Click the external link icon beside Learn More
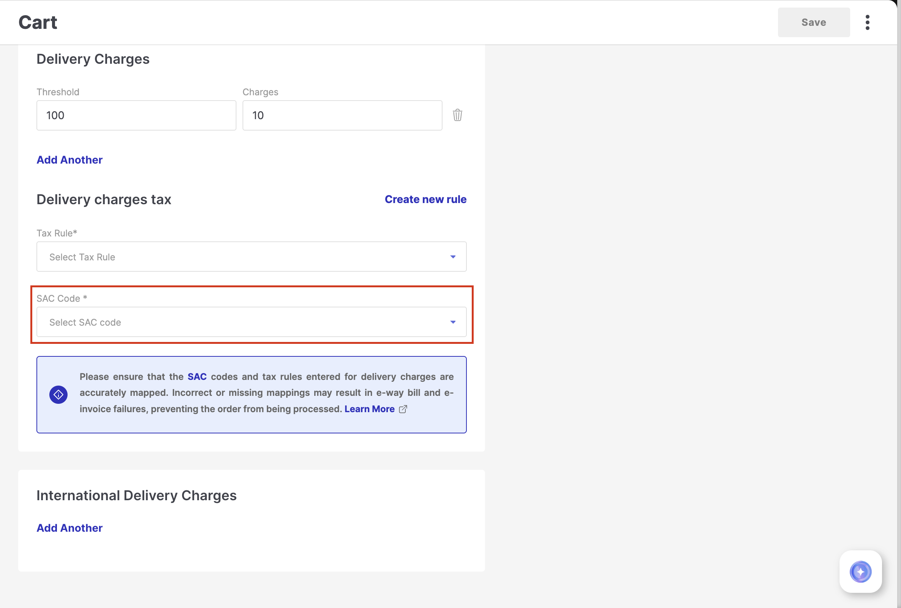The image size is (901, 608). [403, 409]
